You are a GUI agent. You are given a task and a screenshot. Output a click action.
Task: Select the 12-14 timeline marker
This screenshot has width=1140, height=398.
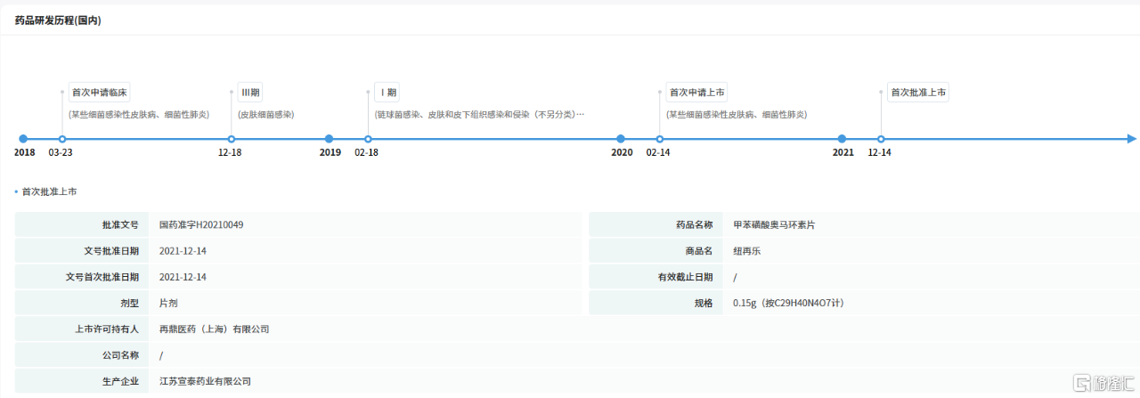881,139
